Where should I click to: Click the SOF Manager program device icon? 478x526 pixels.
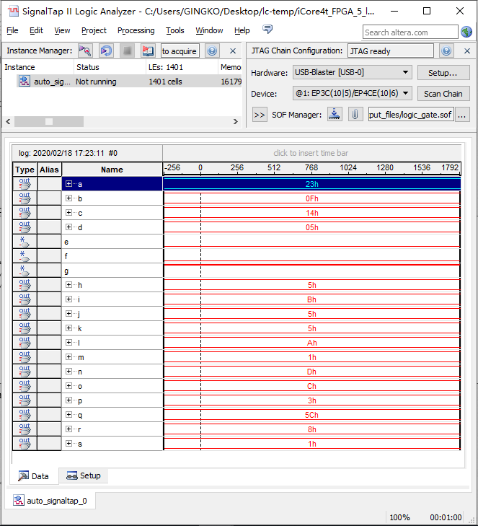[335, 114]
